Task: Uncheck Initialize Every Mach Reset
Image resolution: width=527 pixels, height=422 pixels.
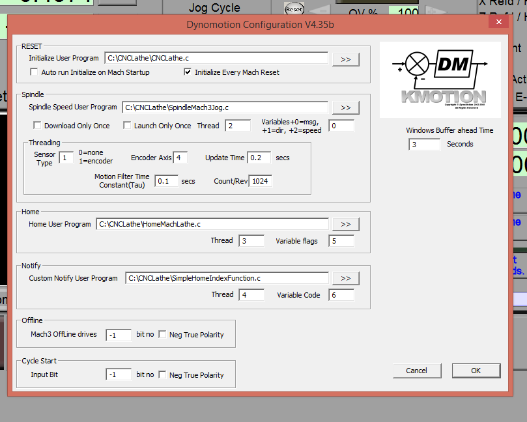Action: click(x=189, y=73)
